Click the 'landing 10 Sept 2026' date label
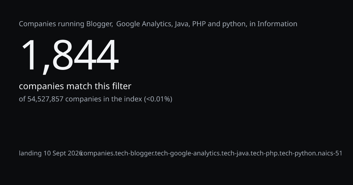 [51, 153]
